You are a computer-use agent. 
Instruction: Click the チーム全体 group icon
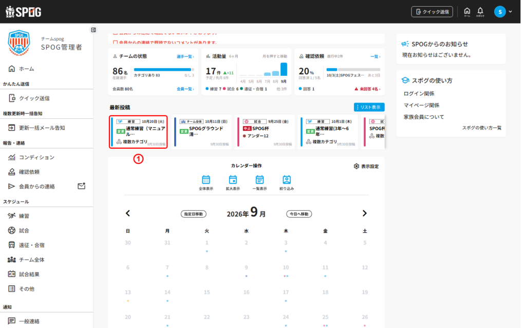[x=12, y=260]
